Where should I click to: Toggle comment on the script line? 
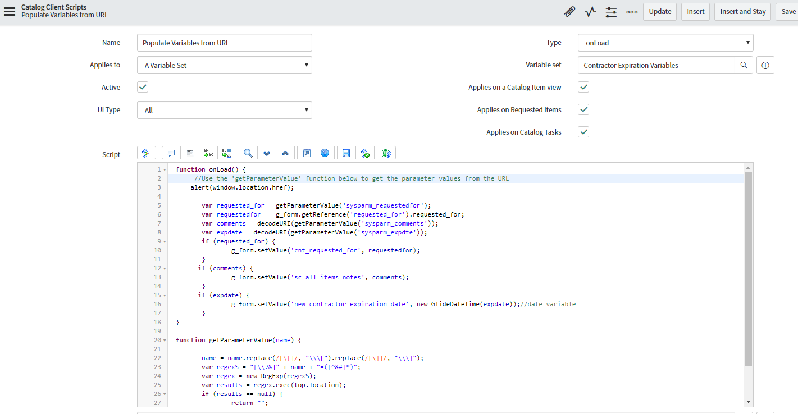tap(171, 153)
